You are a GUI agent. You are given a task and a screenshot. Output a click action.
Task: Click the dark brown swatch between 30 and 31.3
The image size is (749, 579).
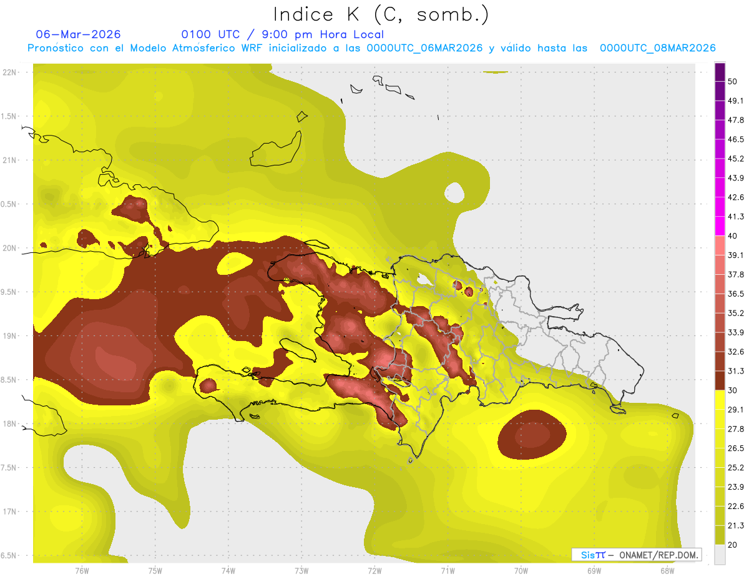tap(720, 381)
